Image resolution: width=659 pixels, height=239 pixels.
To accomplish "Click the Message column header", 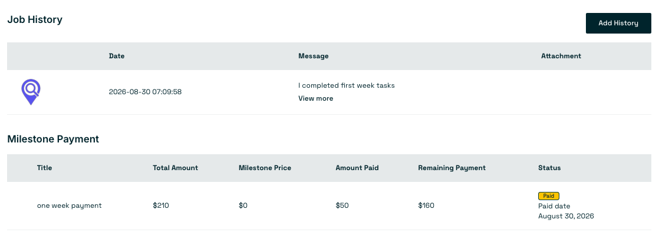I will [313, 56].
